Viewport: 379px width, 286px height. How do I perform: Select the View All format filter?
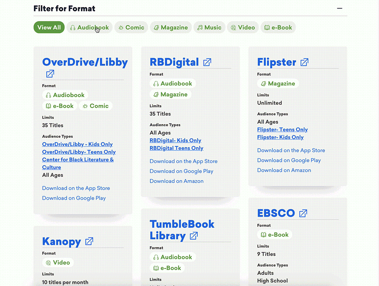click(49, 27)
